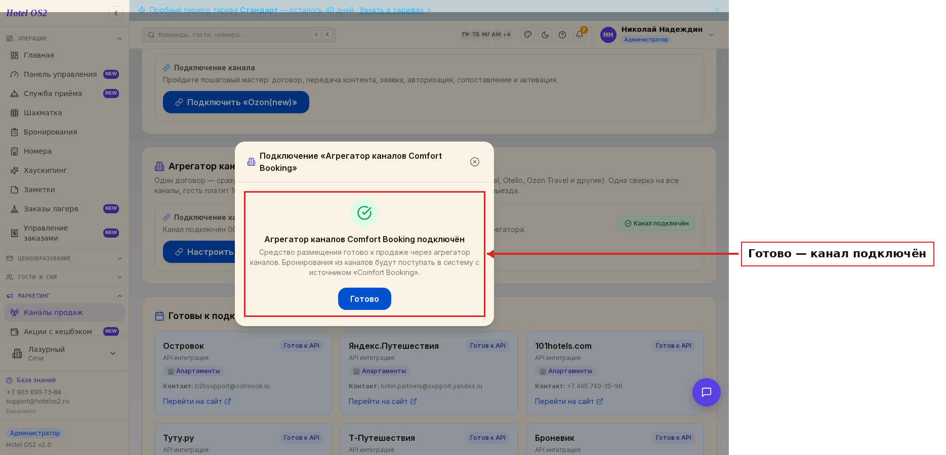Open Николай Надеждин user menu
Image resolution: width=946 pixels, height=455 pixels.
click(657, 34)
